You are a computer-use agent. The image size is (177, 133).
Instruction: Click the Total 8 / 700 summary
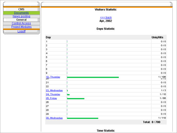click(152, 122)
